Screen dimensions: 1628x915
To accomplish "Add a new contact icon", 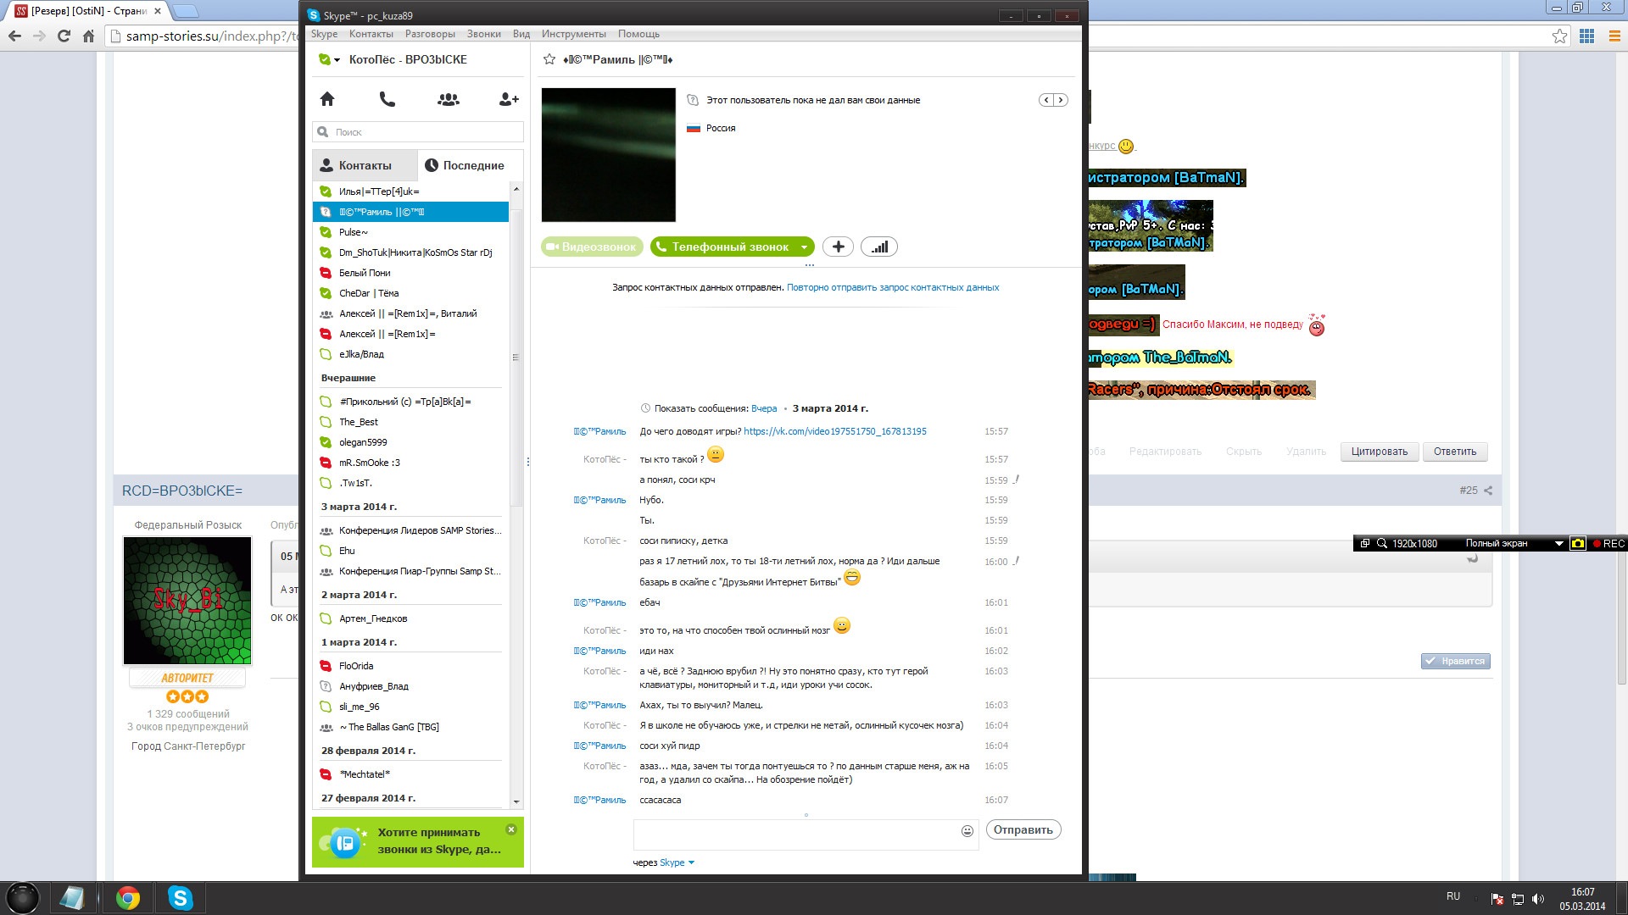I will click(x=509, y=99).
